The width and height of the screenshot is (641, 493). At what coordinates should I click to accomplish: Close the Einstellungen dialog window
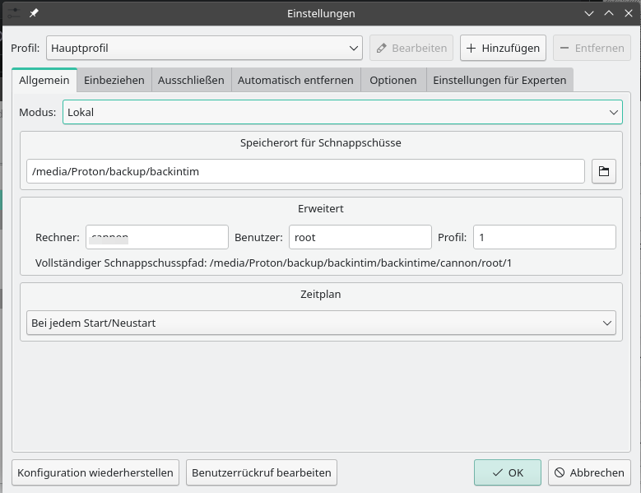point(628,13)
